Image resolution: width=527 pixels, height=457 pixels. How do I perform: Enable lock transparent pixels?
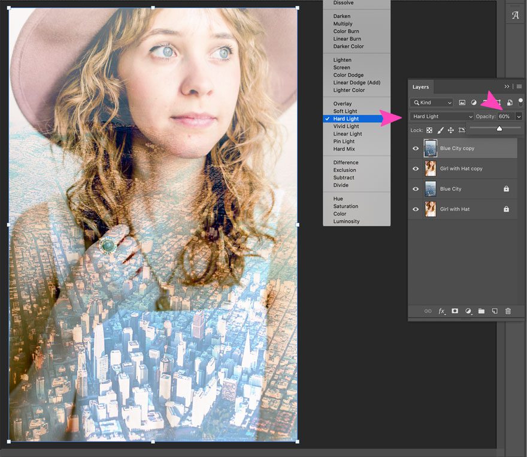pos(429,130)
